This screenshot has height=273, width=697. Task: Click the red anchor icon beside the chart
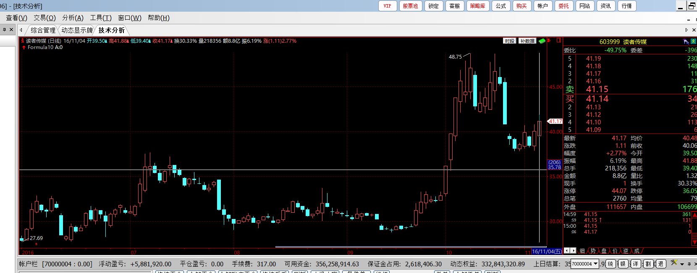pyautogui.click(x=549, y=41)
